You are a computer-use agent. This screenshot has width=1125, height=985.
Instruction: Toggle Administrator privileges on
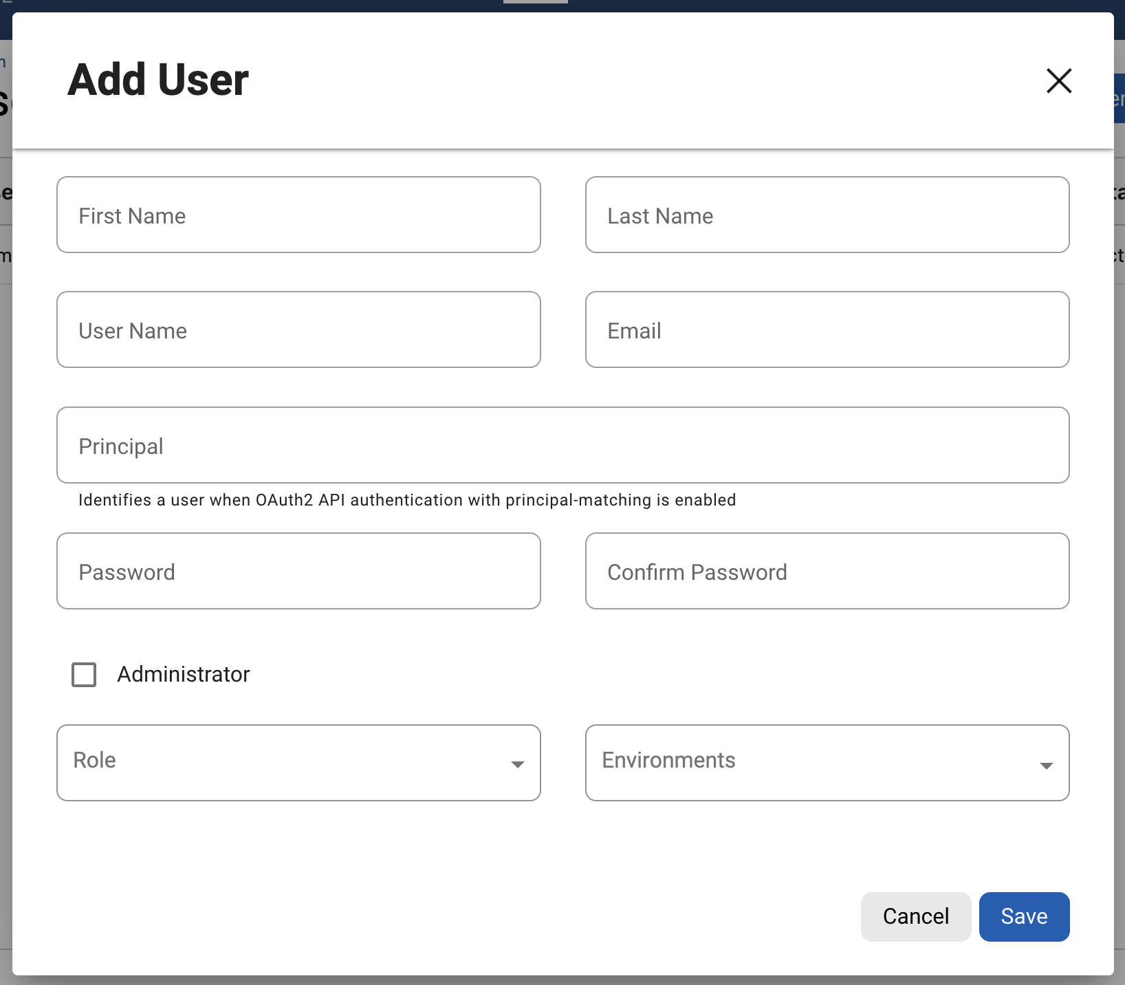click(x=83, y=675)
